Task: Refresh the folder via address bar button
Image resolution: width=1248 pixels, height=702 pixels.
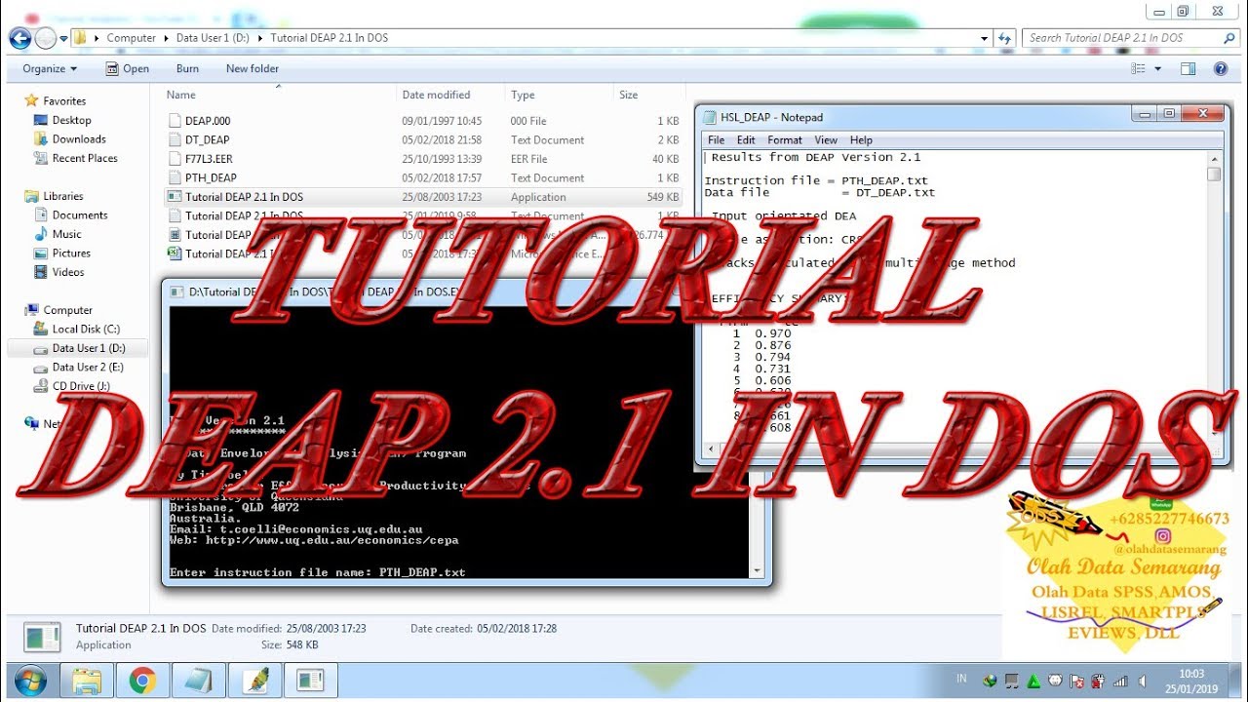Action: [x=1005, y=38]
